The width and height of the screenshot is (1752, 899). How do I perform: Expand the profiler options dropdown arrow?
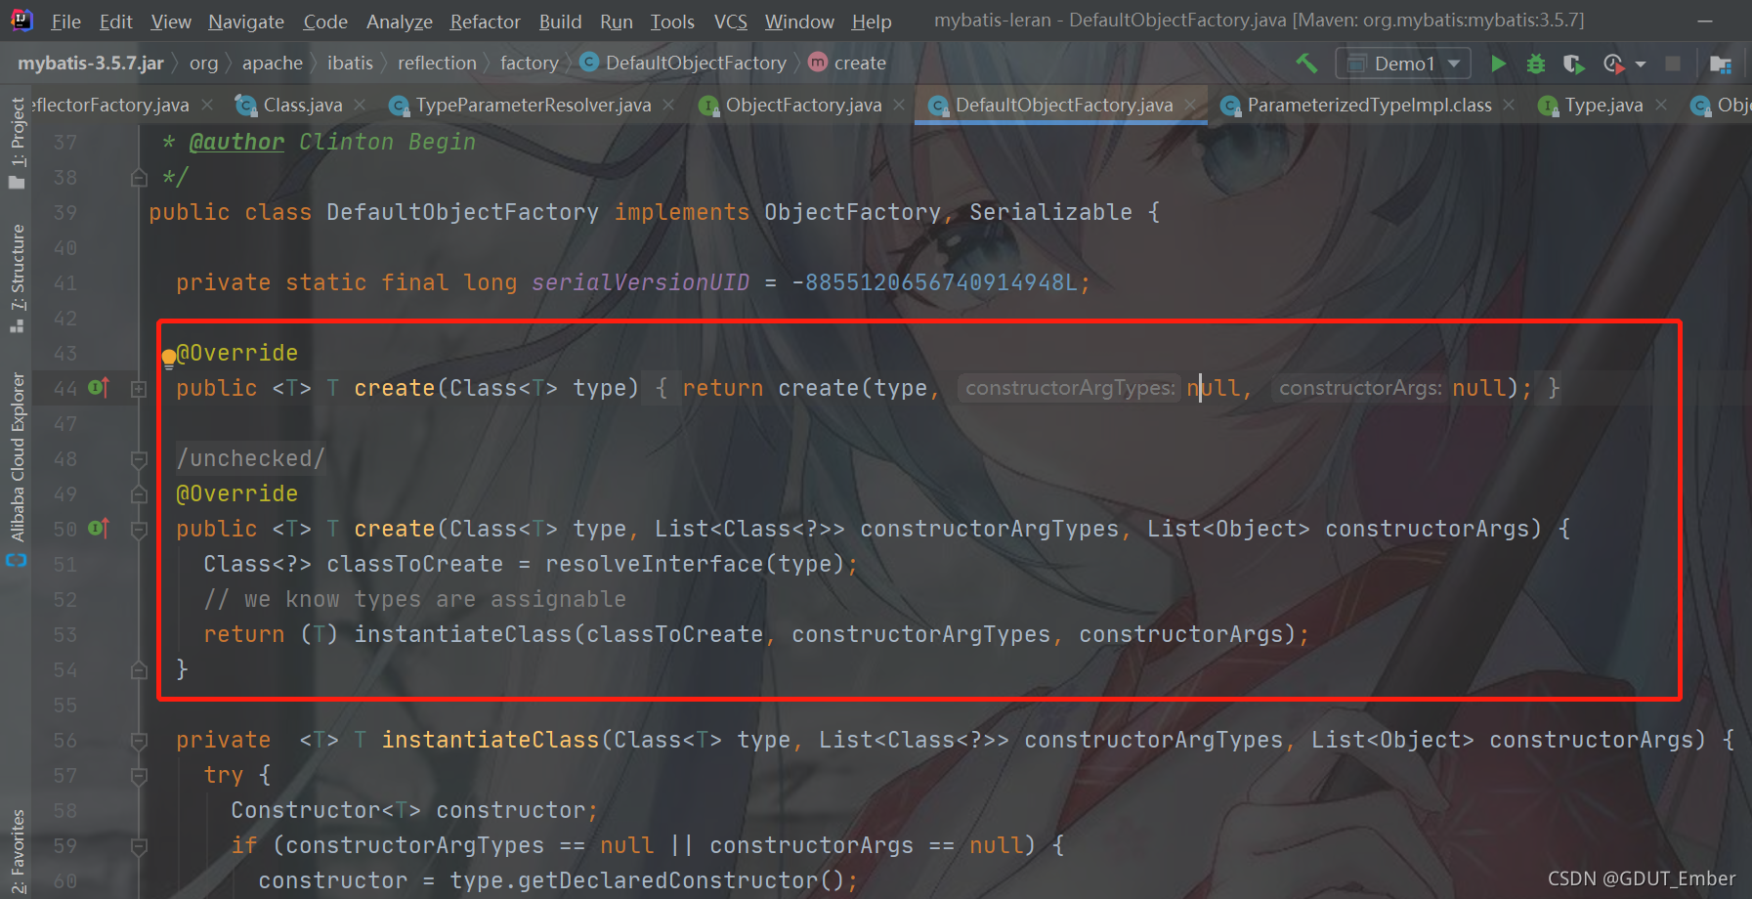point(1641,64)
